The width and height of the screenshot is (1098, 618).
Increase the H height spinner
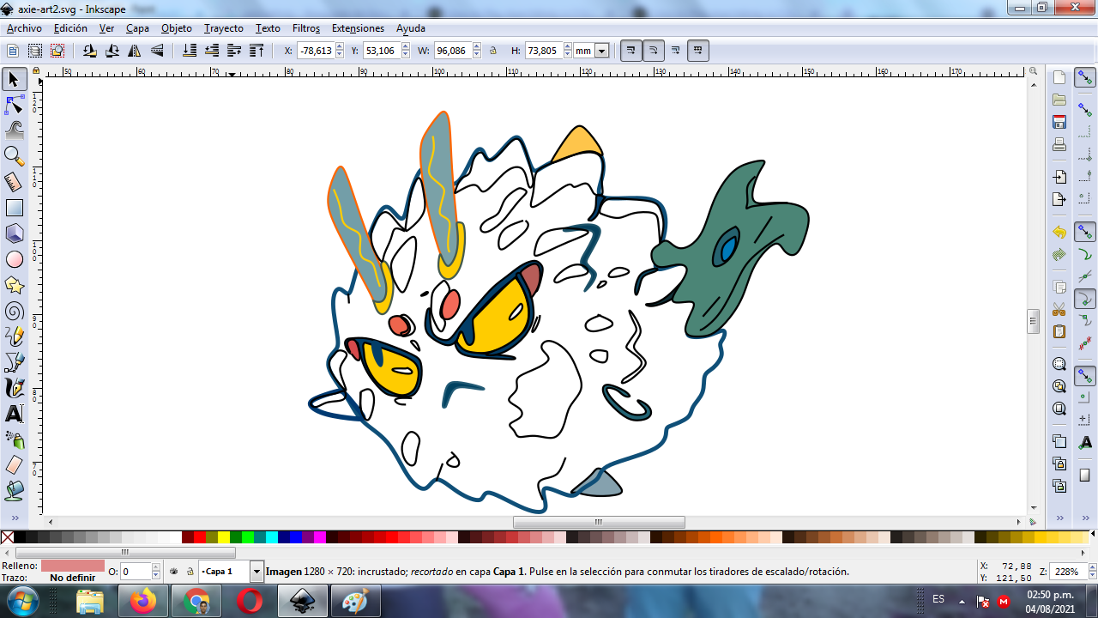click(x=566, y=46)
